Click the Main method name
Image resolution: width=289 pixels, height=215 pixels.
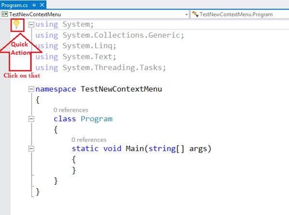tap(135, 149)
